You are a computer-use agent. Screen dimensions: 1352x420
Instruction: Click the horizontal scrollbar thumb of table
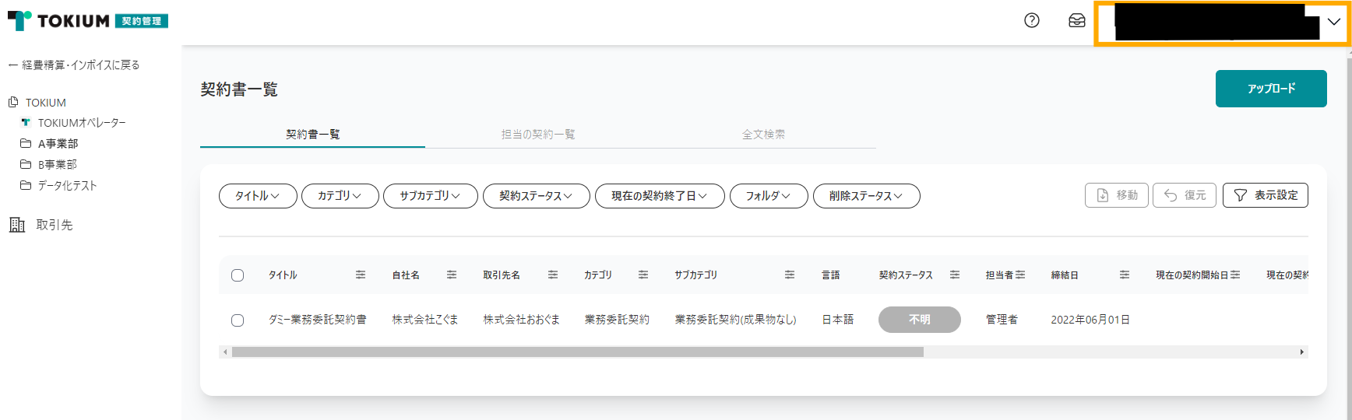click(578, 352)
